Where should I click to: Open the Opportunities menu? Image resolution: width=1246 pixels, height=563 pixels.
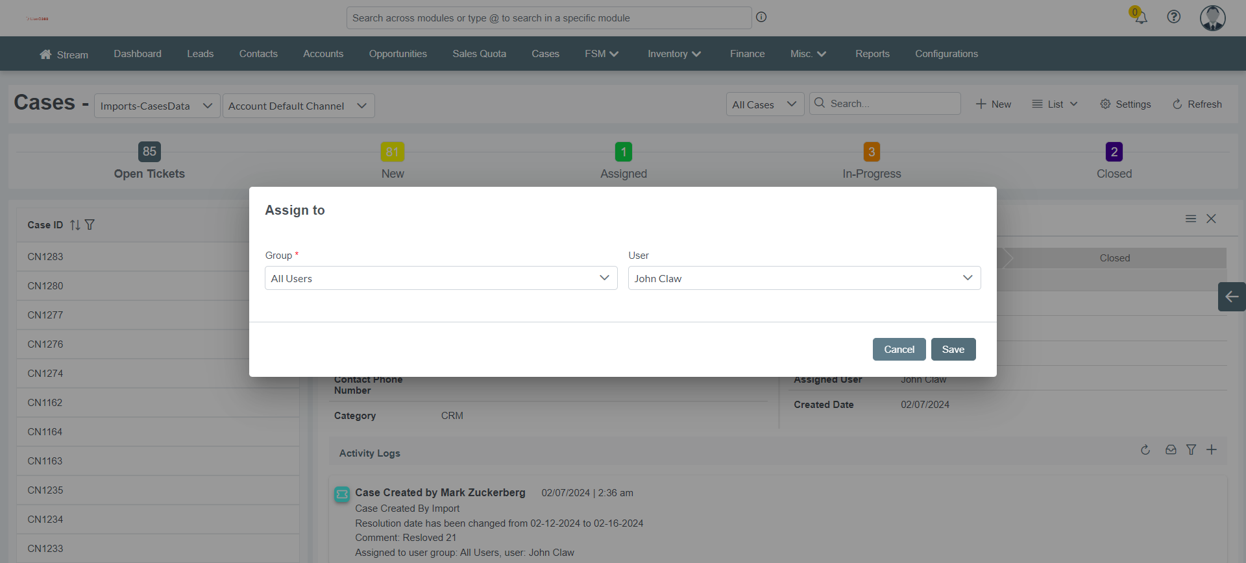398,54
